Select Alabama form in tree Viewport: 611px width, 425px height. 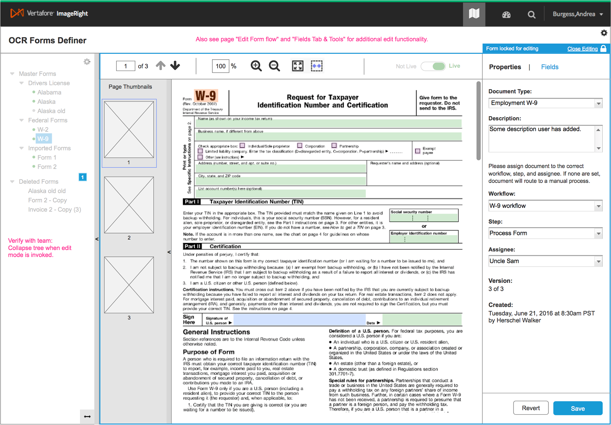coord(49,93)
